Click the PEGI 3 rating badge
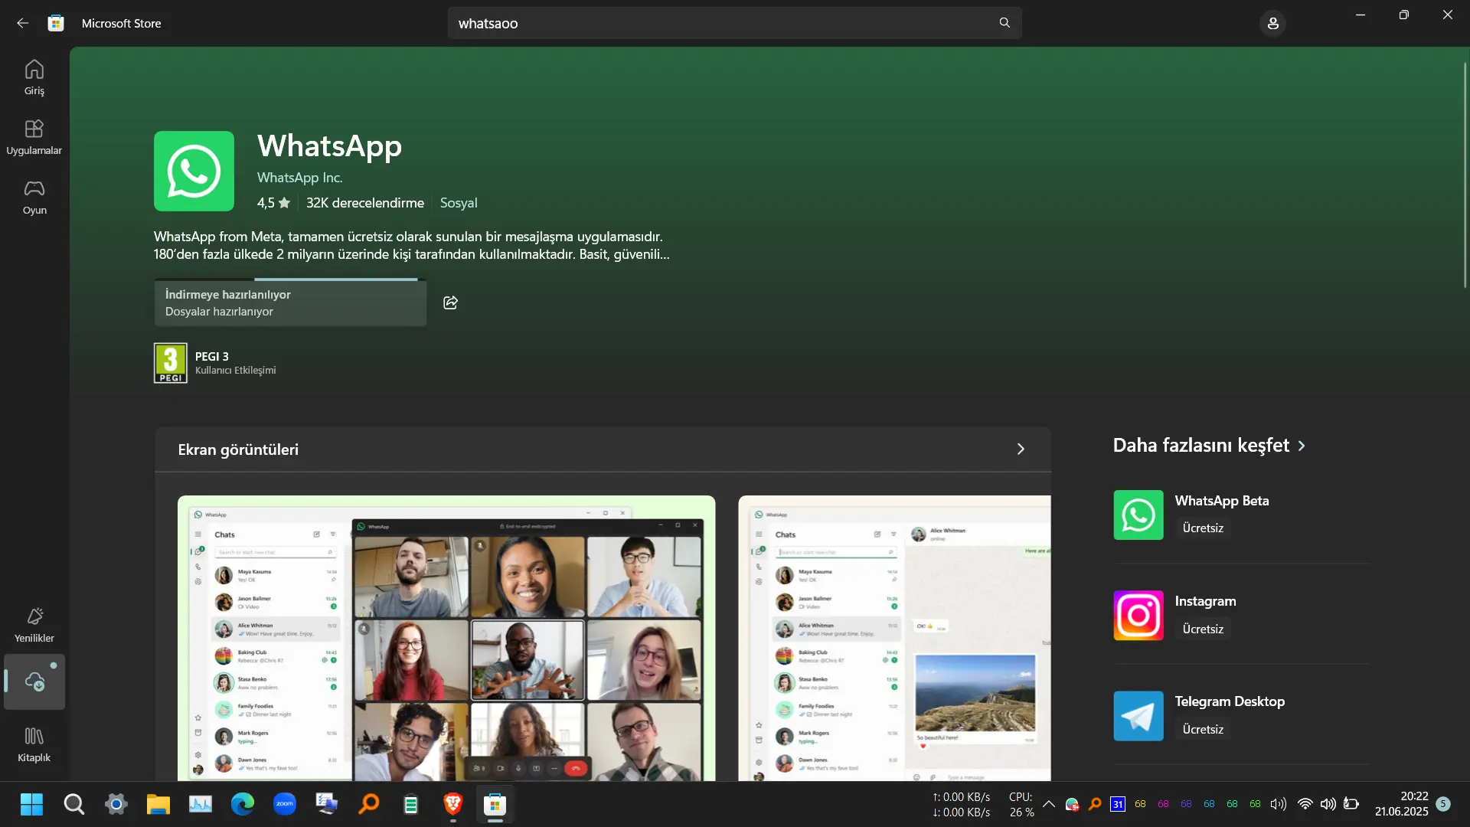 (170, 363)
